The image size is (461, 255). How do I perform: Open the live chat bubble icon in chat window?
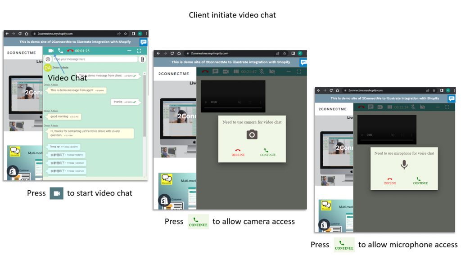click(144, 42)
